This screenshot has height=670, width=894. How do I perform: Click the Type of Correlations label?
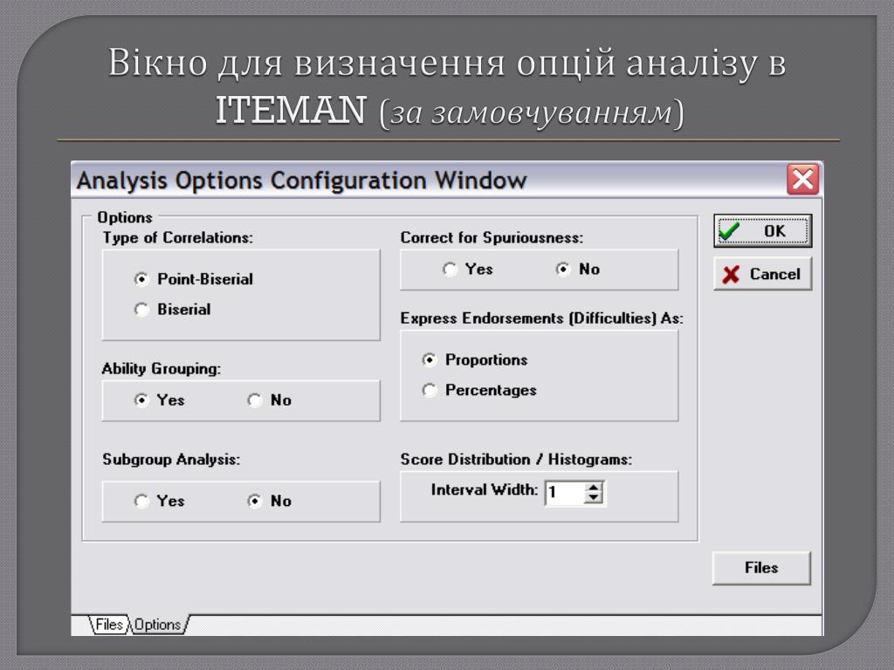[x=177, y=237]
